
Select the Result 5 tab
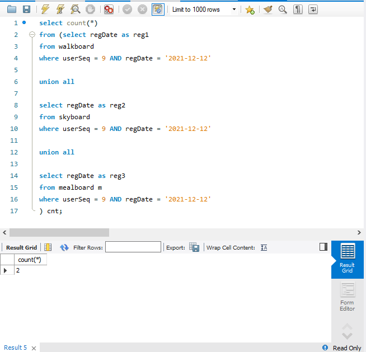(16, 348)
